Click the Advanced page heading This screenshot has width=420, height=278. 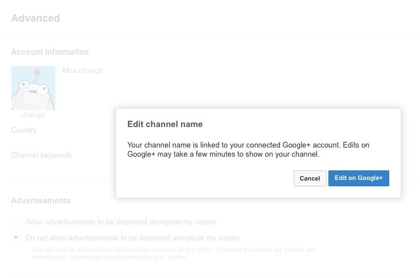tap(35, 18)
